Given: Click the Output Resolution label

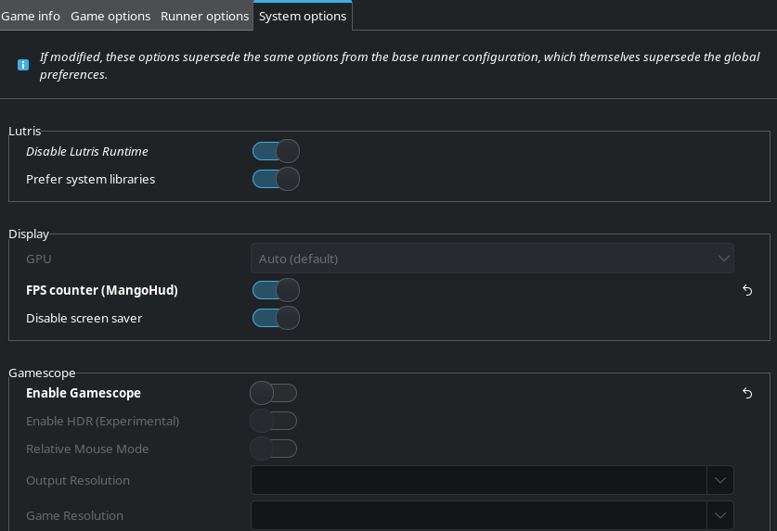Looking at the screenshot, I should click(x=78, y=481).
